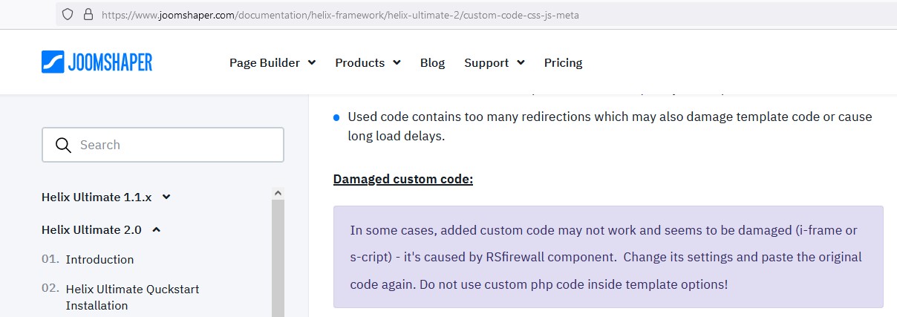Go to the Blog page
The height and width of the screenshot is (317, 897).
click(x=432, y=63)
